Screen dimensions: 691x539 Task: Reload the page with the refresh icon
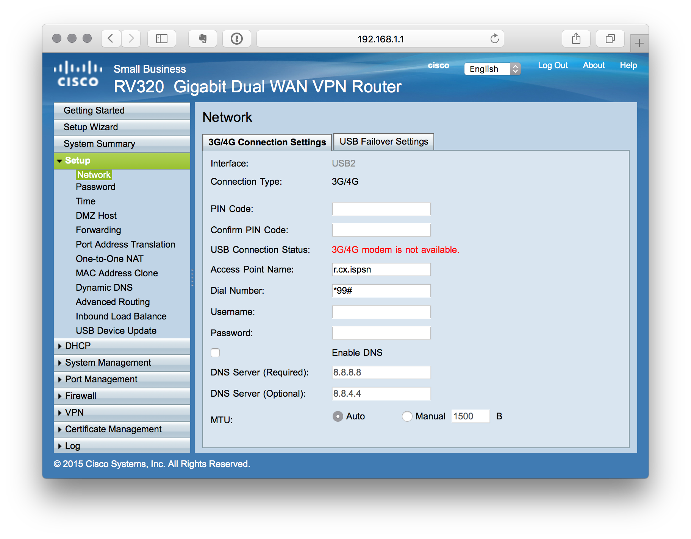pos(494,39)
